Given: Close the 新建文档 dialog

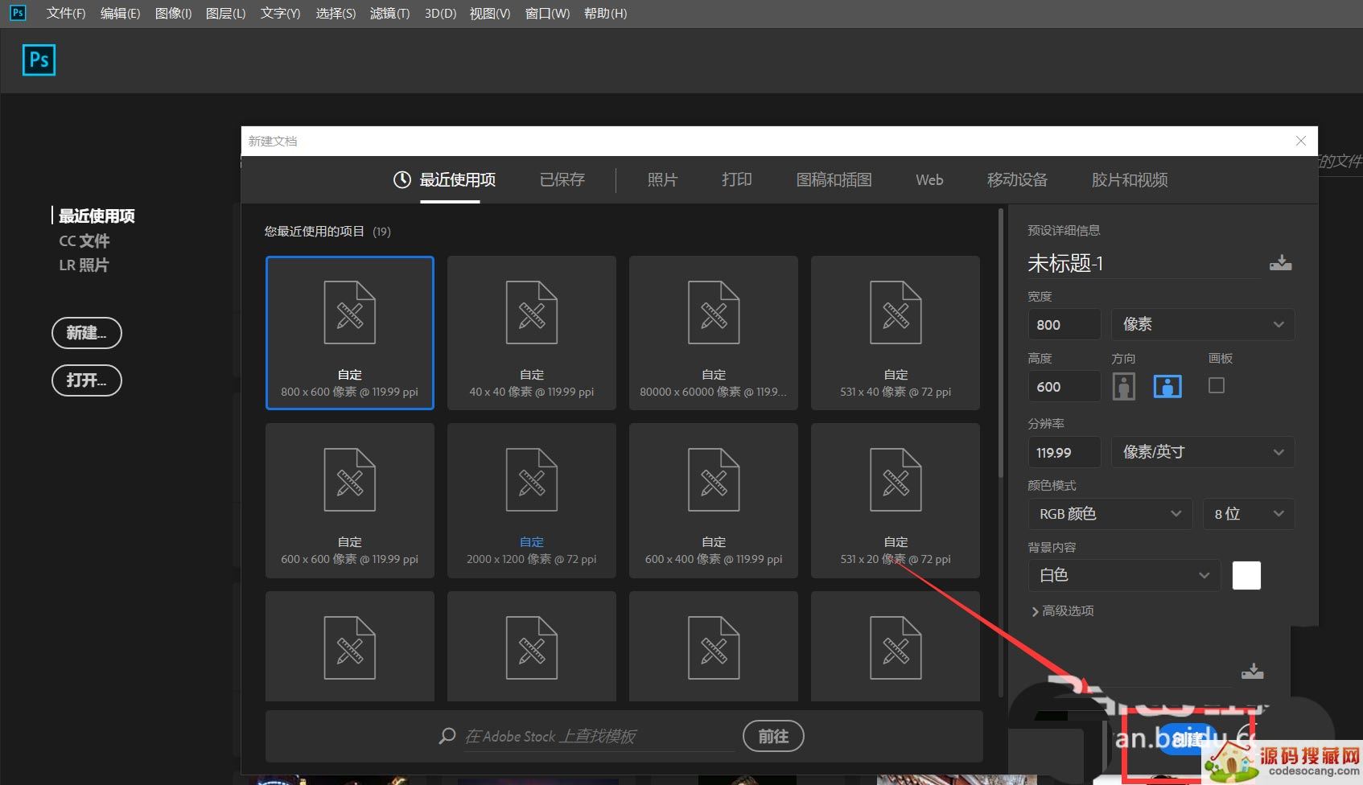Looking at the screenshot, I should pyautogui.click(x=1300, y=141).
